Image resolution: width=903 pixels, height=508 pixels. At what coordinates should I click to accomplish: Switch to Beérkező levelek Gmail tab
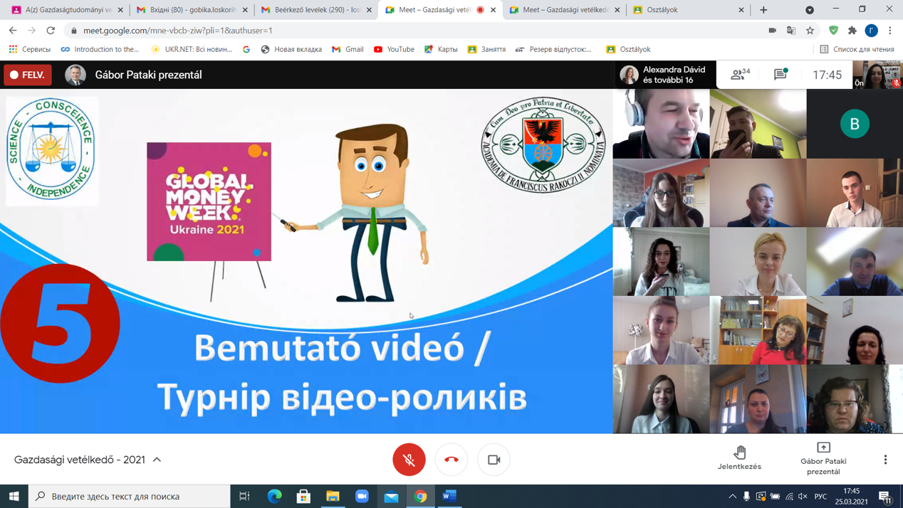click(315, 10)
